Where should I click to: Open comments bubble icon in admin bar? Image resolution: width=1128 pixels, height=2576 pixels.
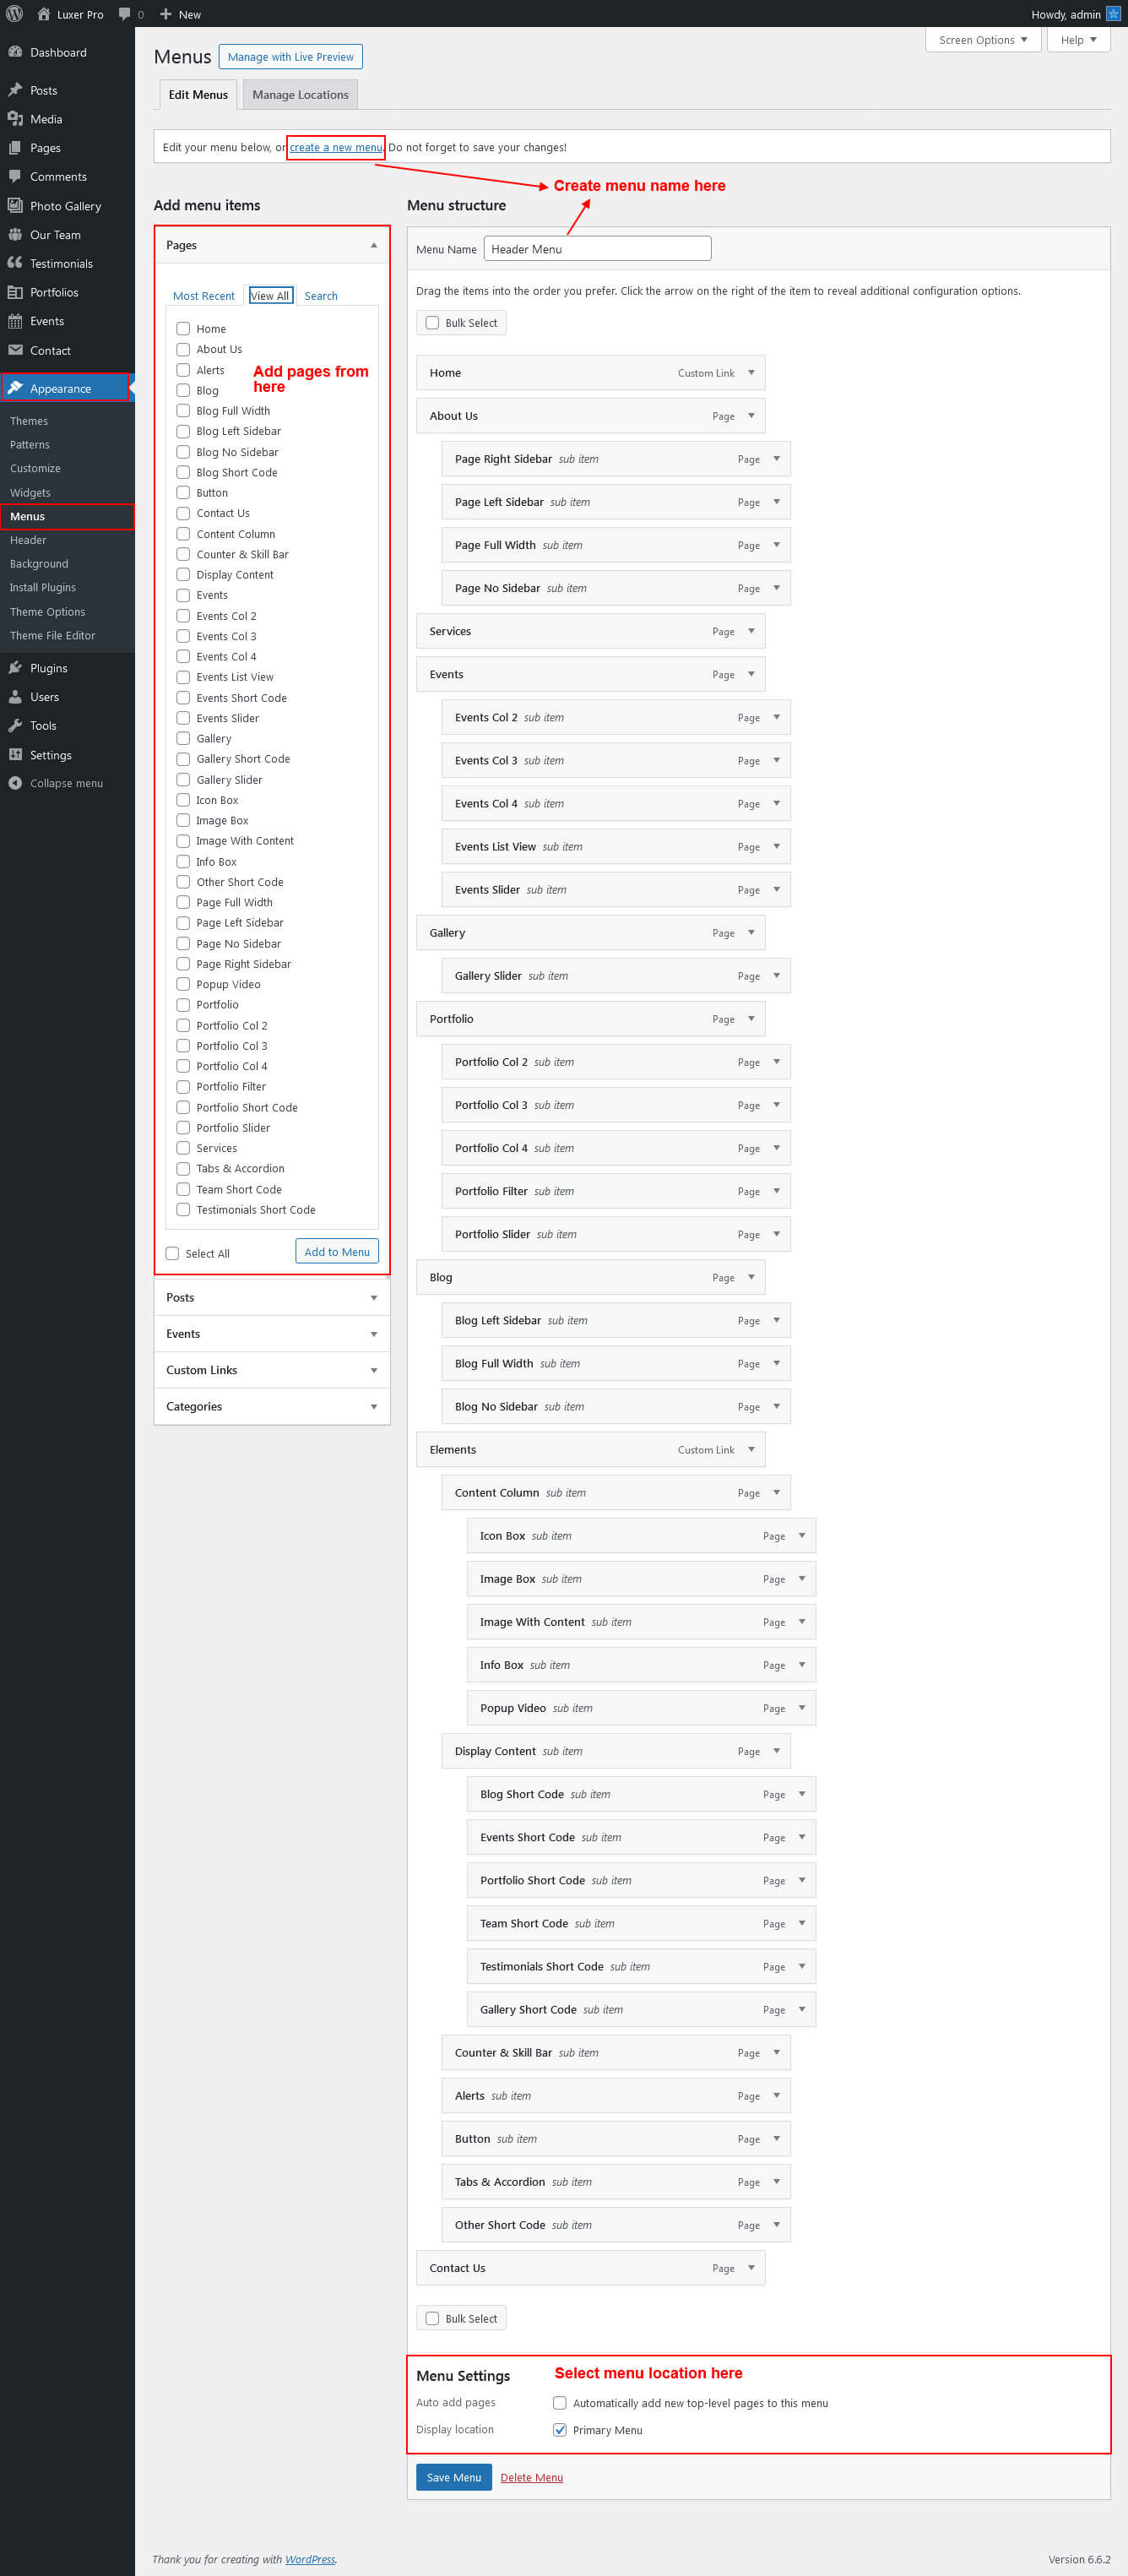(125, 14)
